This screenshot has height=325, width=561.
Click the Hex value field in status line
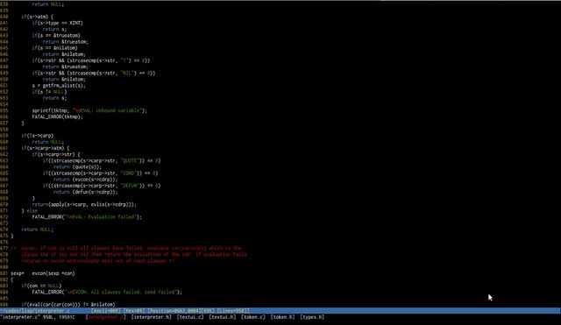click(x=134, y=311)
